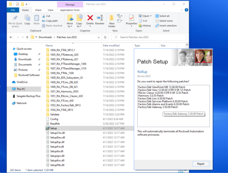
Task: Click the Rename icon in ribbon
Action: [x=100, y=18]
